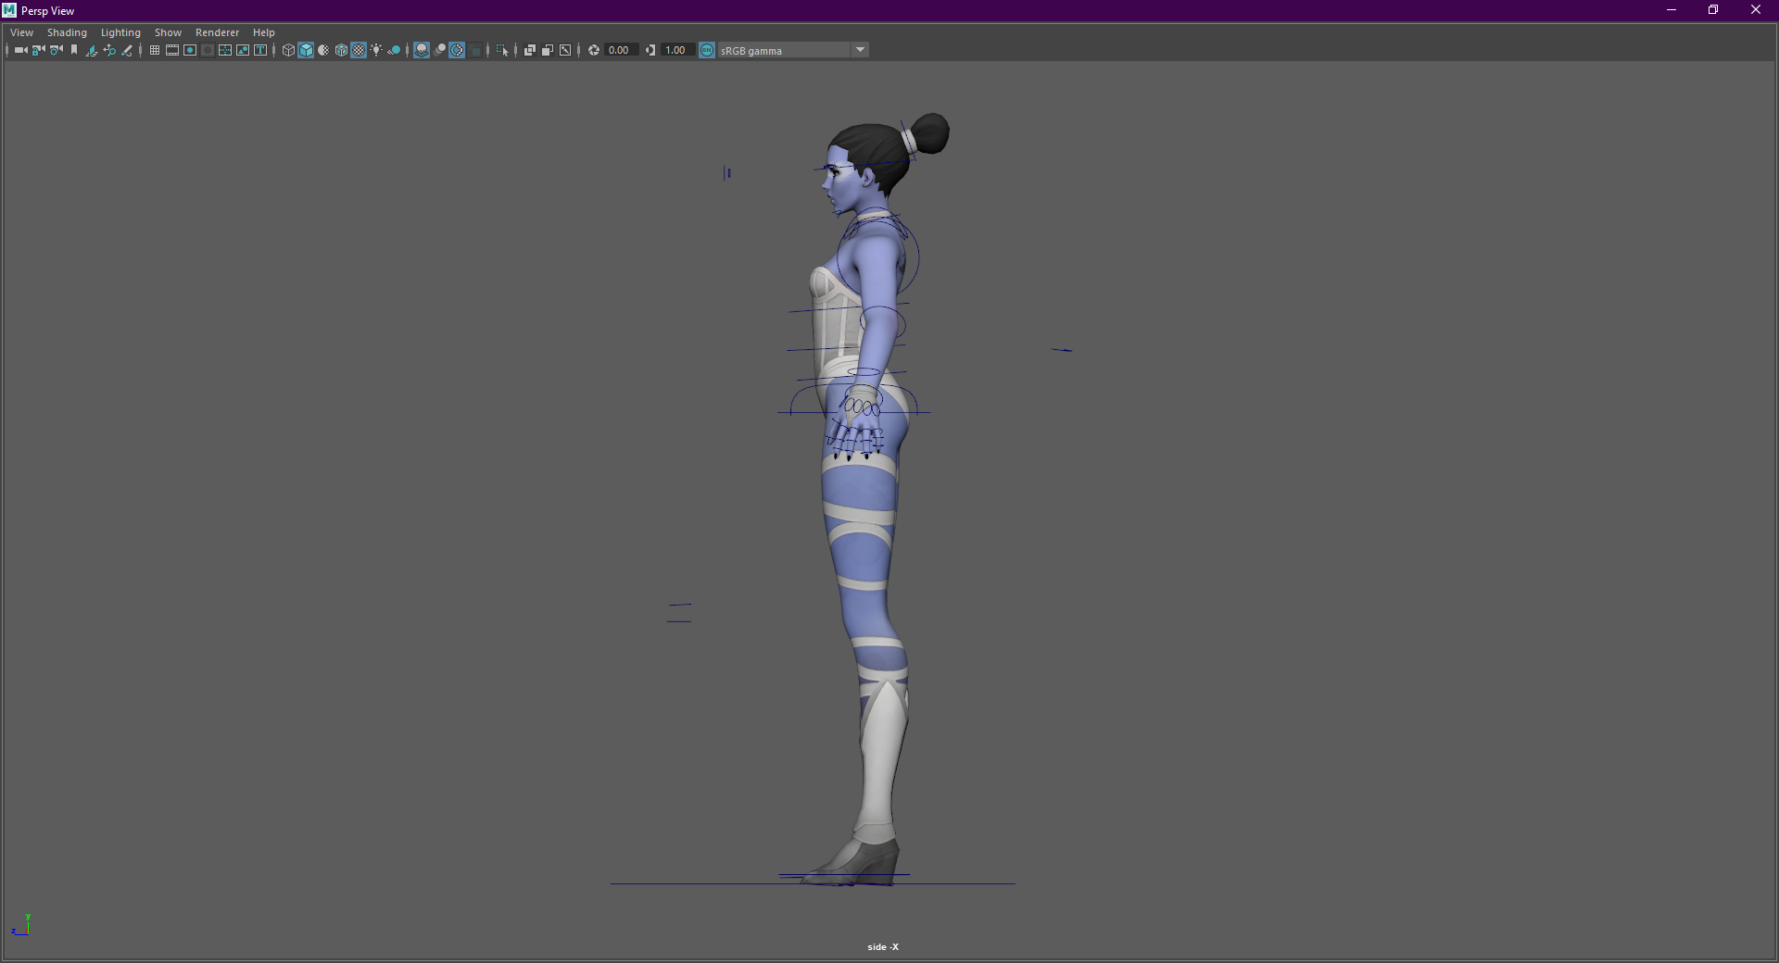Open the Lighting menu
The height and width of the screenshot is (963, 1779).
tap(120, 32)
